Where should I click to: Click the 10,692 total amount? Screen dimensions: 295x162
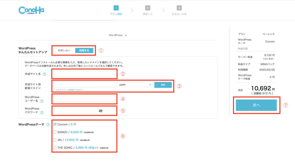[261, 88]
